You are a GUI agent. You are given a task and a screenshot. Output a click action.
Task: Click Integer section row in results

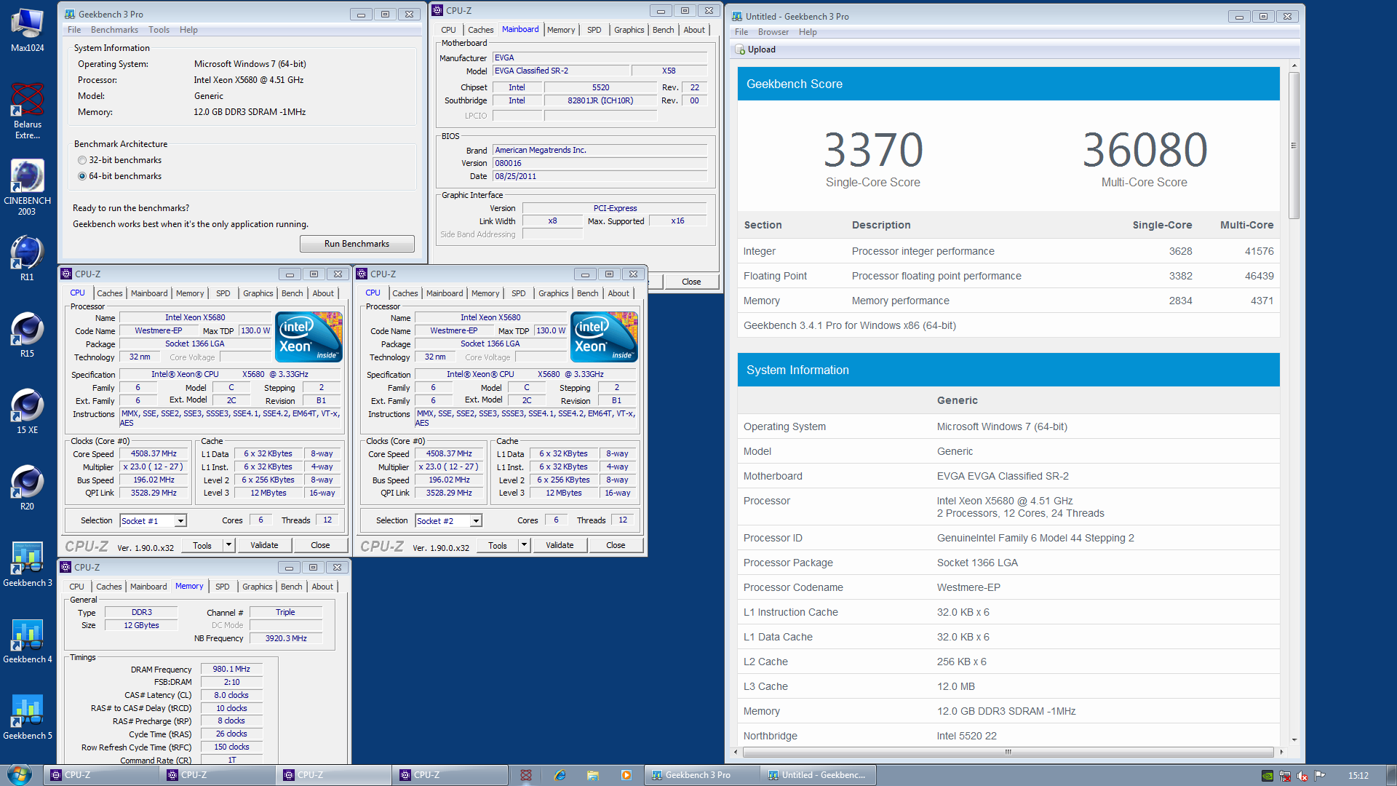[x=1008, y=251]
